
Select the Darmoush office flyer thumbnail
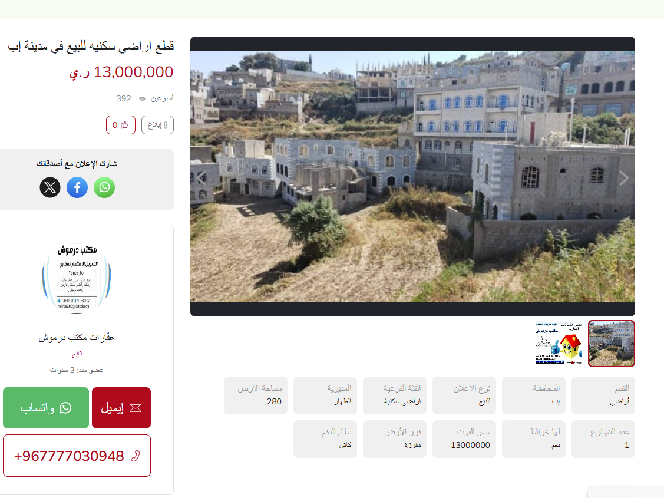pyautogui.click(x=559, y=344)
